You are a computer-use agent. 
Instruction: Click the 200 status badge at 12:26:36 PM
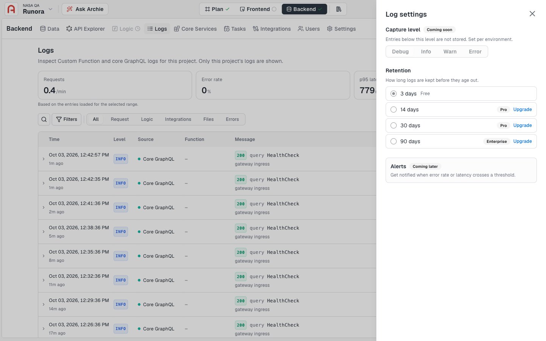(x=241, y=325)
